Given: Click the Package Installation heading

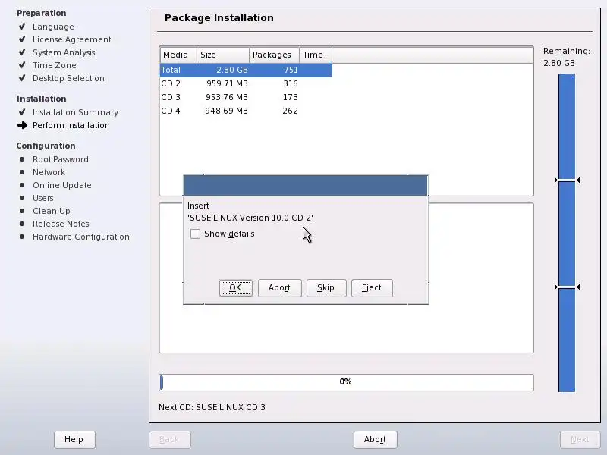Looking at the screenshot, I should [219, 17].
